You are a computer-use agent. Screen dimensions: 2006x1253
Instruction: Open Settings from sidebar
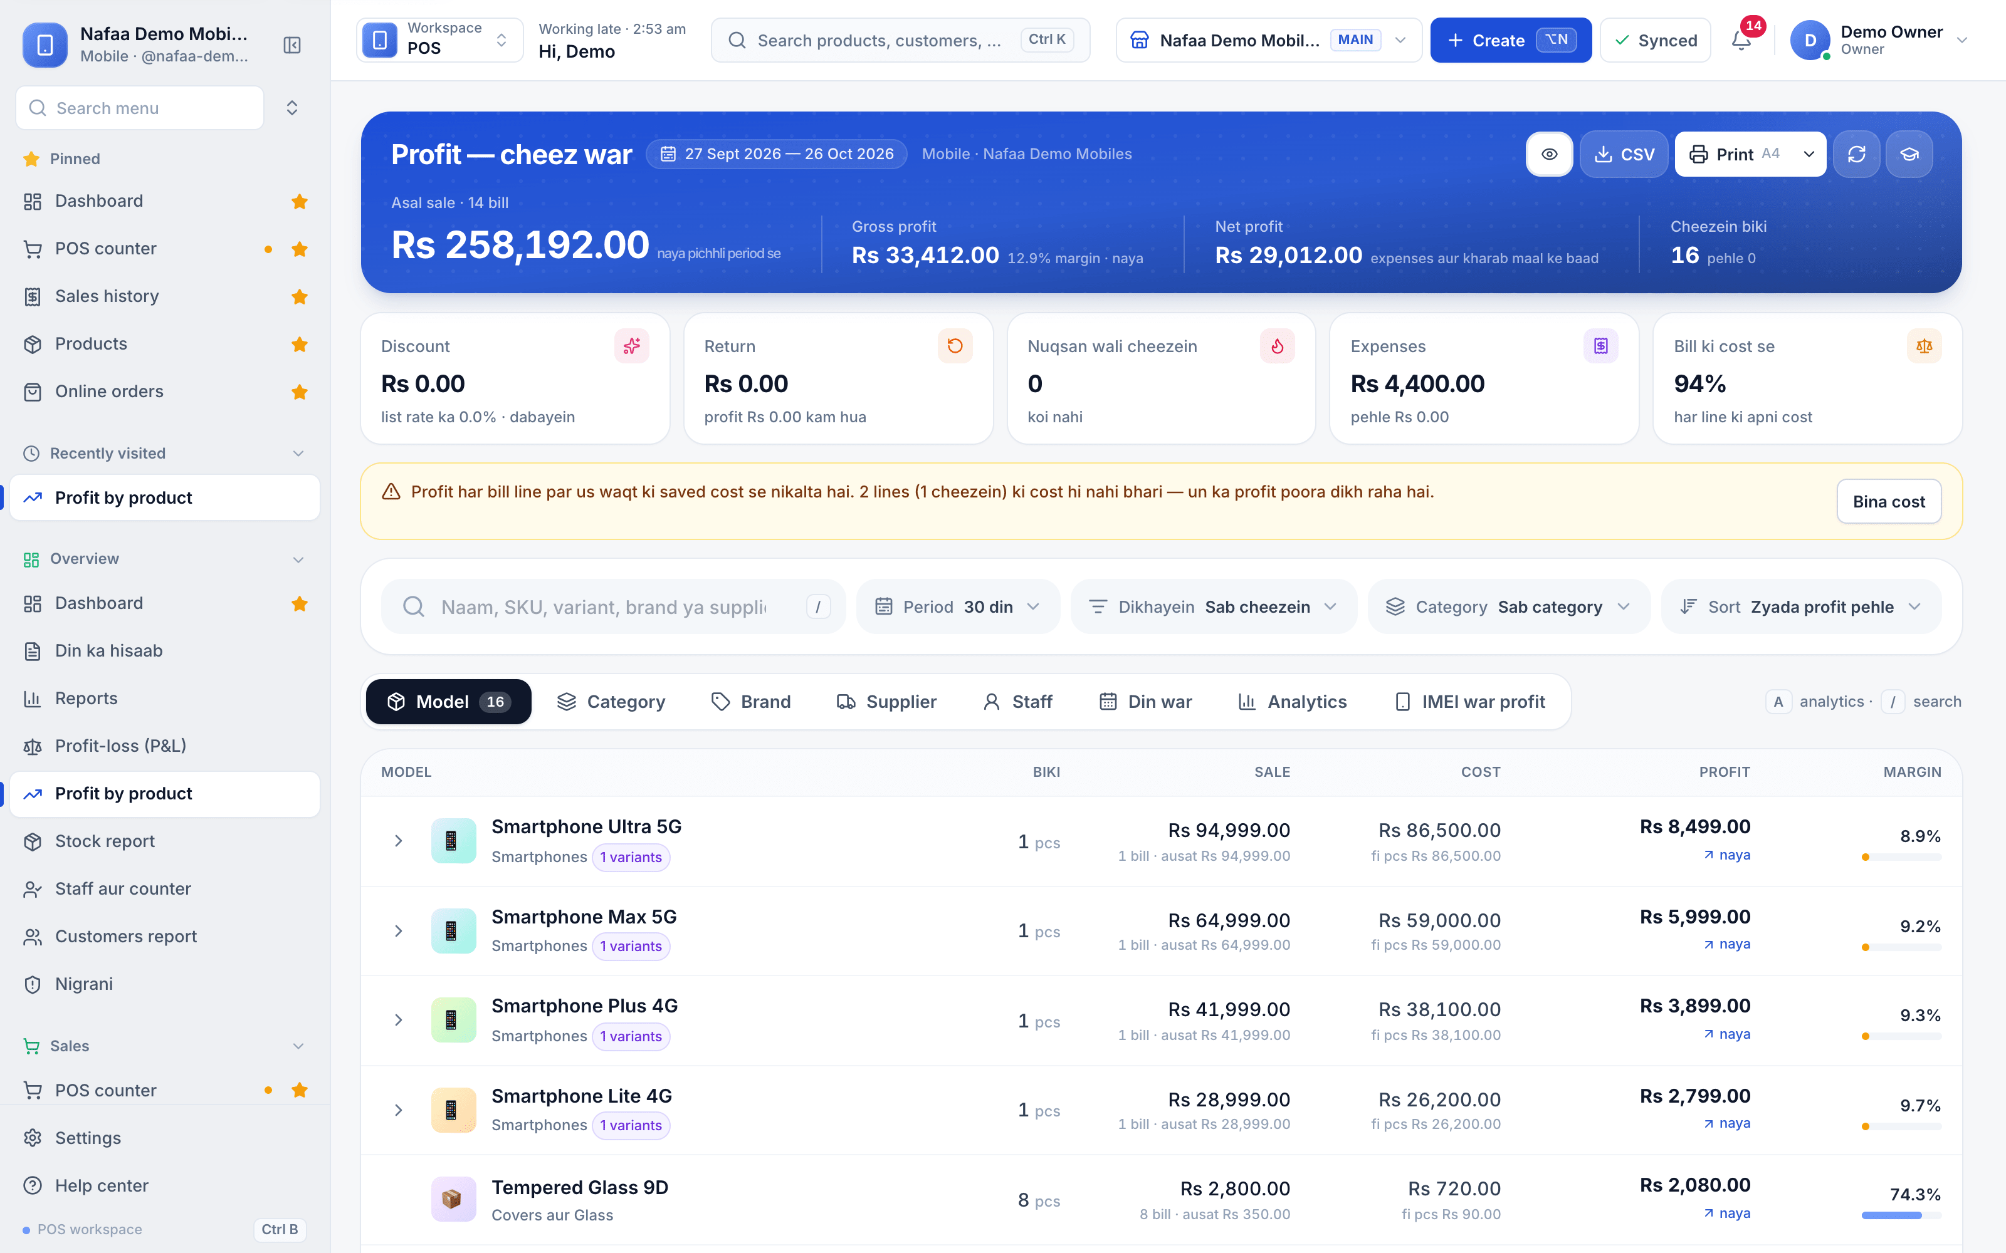pyautogui.click(x=165, y=1138)
